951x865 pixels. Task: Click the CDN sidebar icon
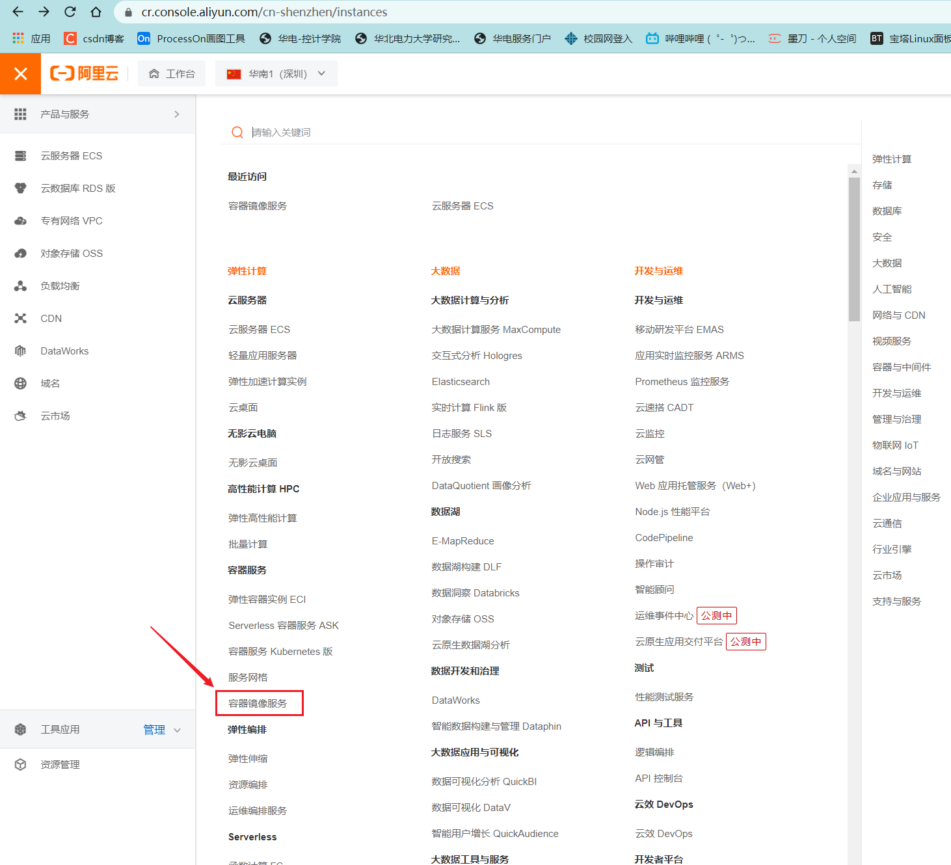click(21, 318)
